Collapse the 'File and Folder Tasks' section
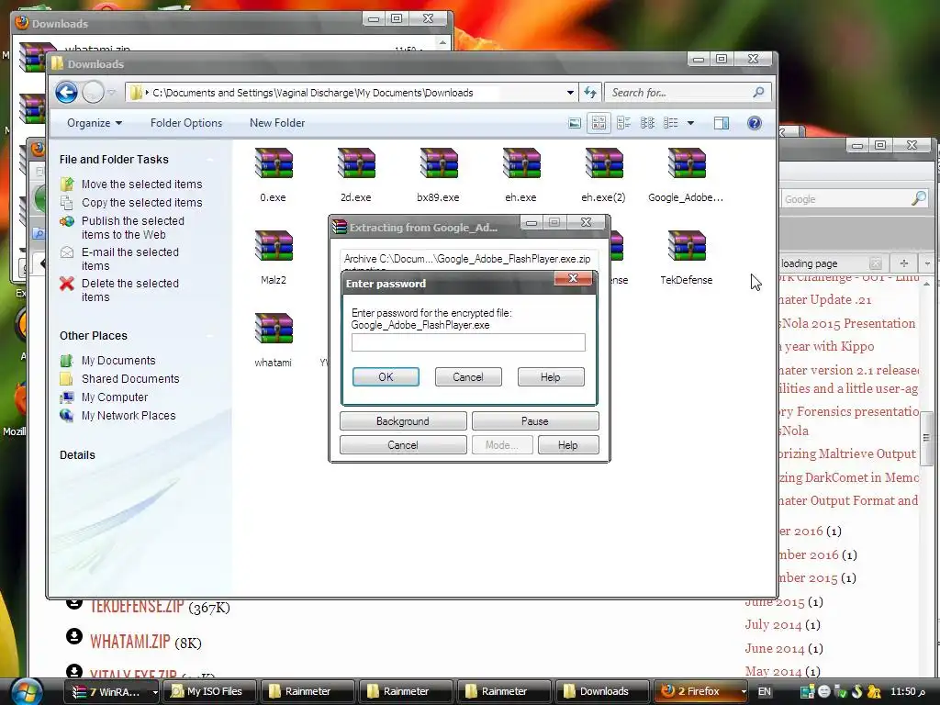Viewport: 940px width, 705px height. pyautogui.click(x=210, y=160)
